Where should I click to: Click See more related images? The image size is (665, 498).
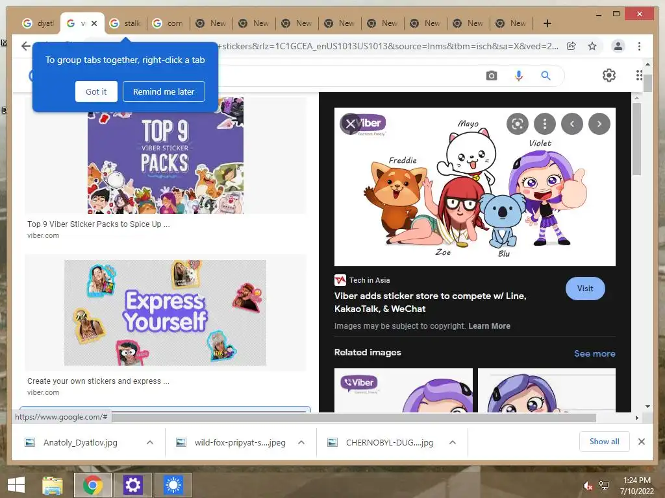click(x=595, y=353)
